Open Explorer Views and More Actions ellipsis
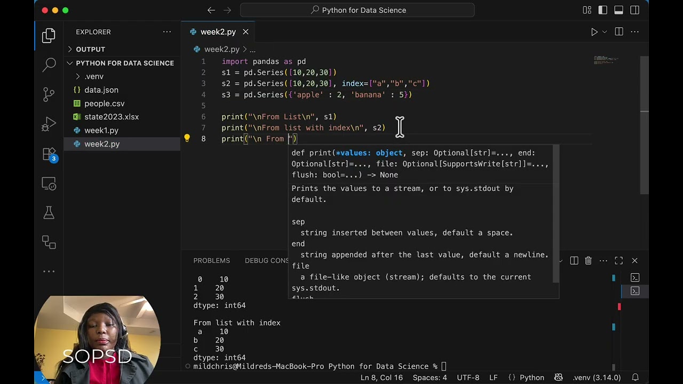683x384 pixels. 167,32
